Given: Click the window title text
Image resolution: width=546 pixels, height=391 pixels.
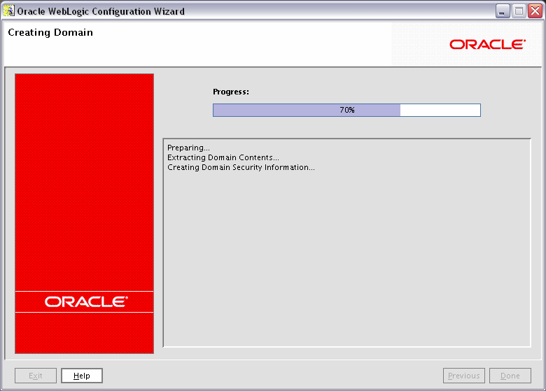Looking at the screenshot, I should (x=101, y=11).
